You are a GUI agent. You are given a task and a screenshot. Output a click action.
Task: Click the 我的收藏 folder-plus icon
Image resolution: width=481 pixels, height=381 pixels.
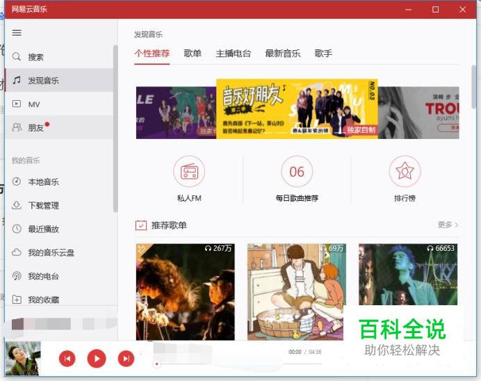pyautogui.click(x=17, y=300)
